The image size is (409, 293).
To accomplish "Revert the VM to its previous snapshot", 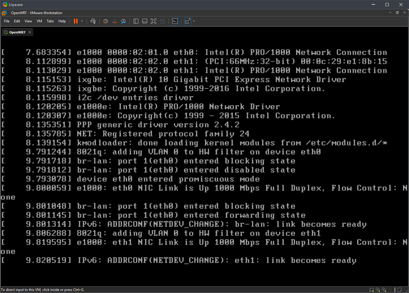I will (115, 21).
